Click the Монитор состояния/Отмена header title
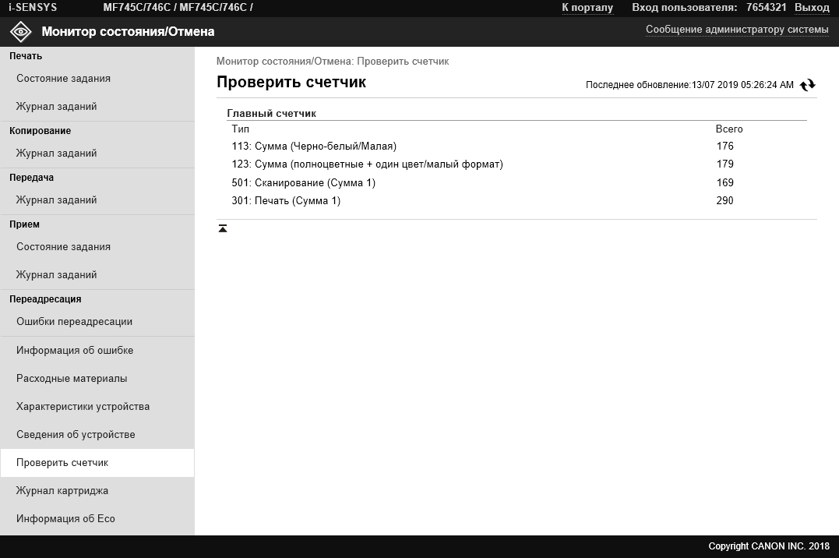Screen dimensions: 839x558 coord(128,32)
